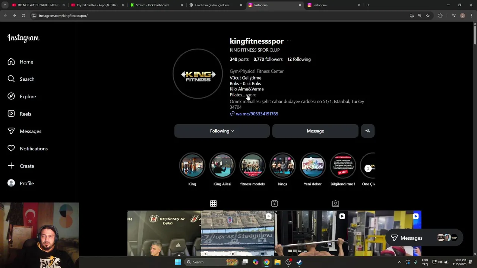Open Beşiktaş JK post thumbnail
477x268 pixels.
pyautogui.click(x=164, y=233)
